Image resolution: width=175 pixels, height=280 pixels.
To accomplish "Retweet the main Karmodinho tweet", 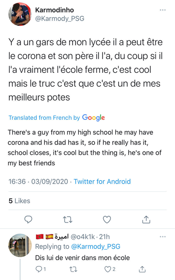I will (x=67, y=220).
